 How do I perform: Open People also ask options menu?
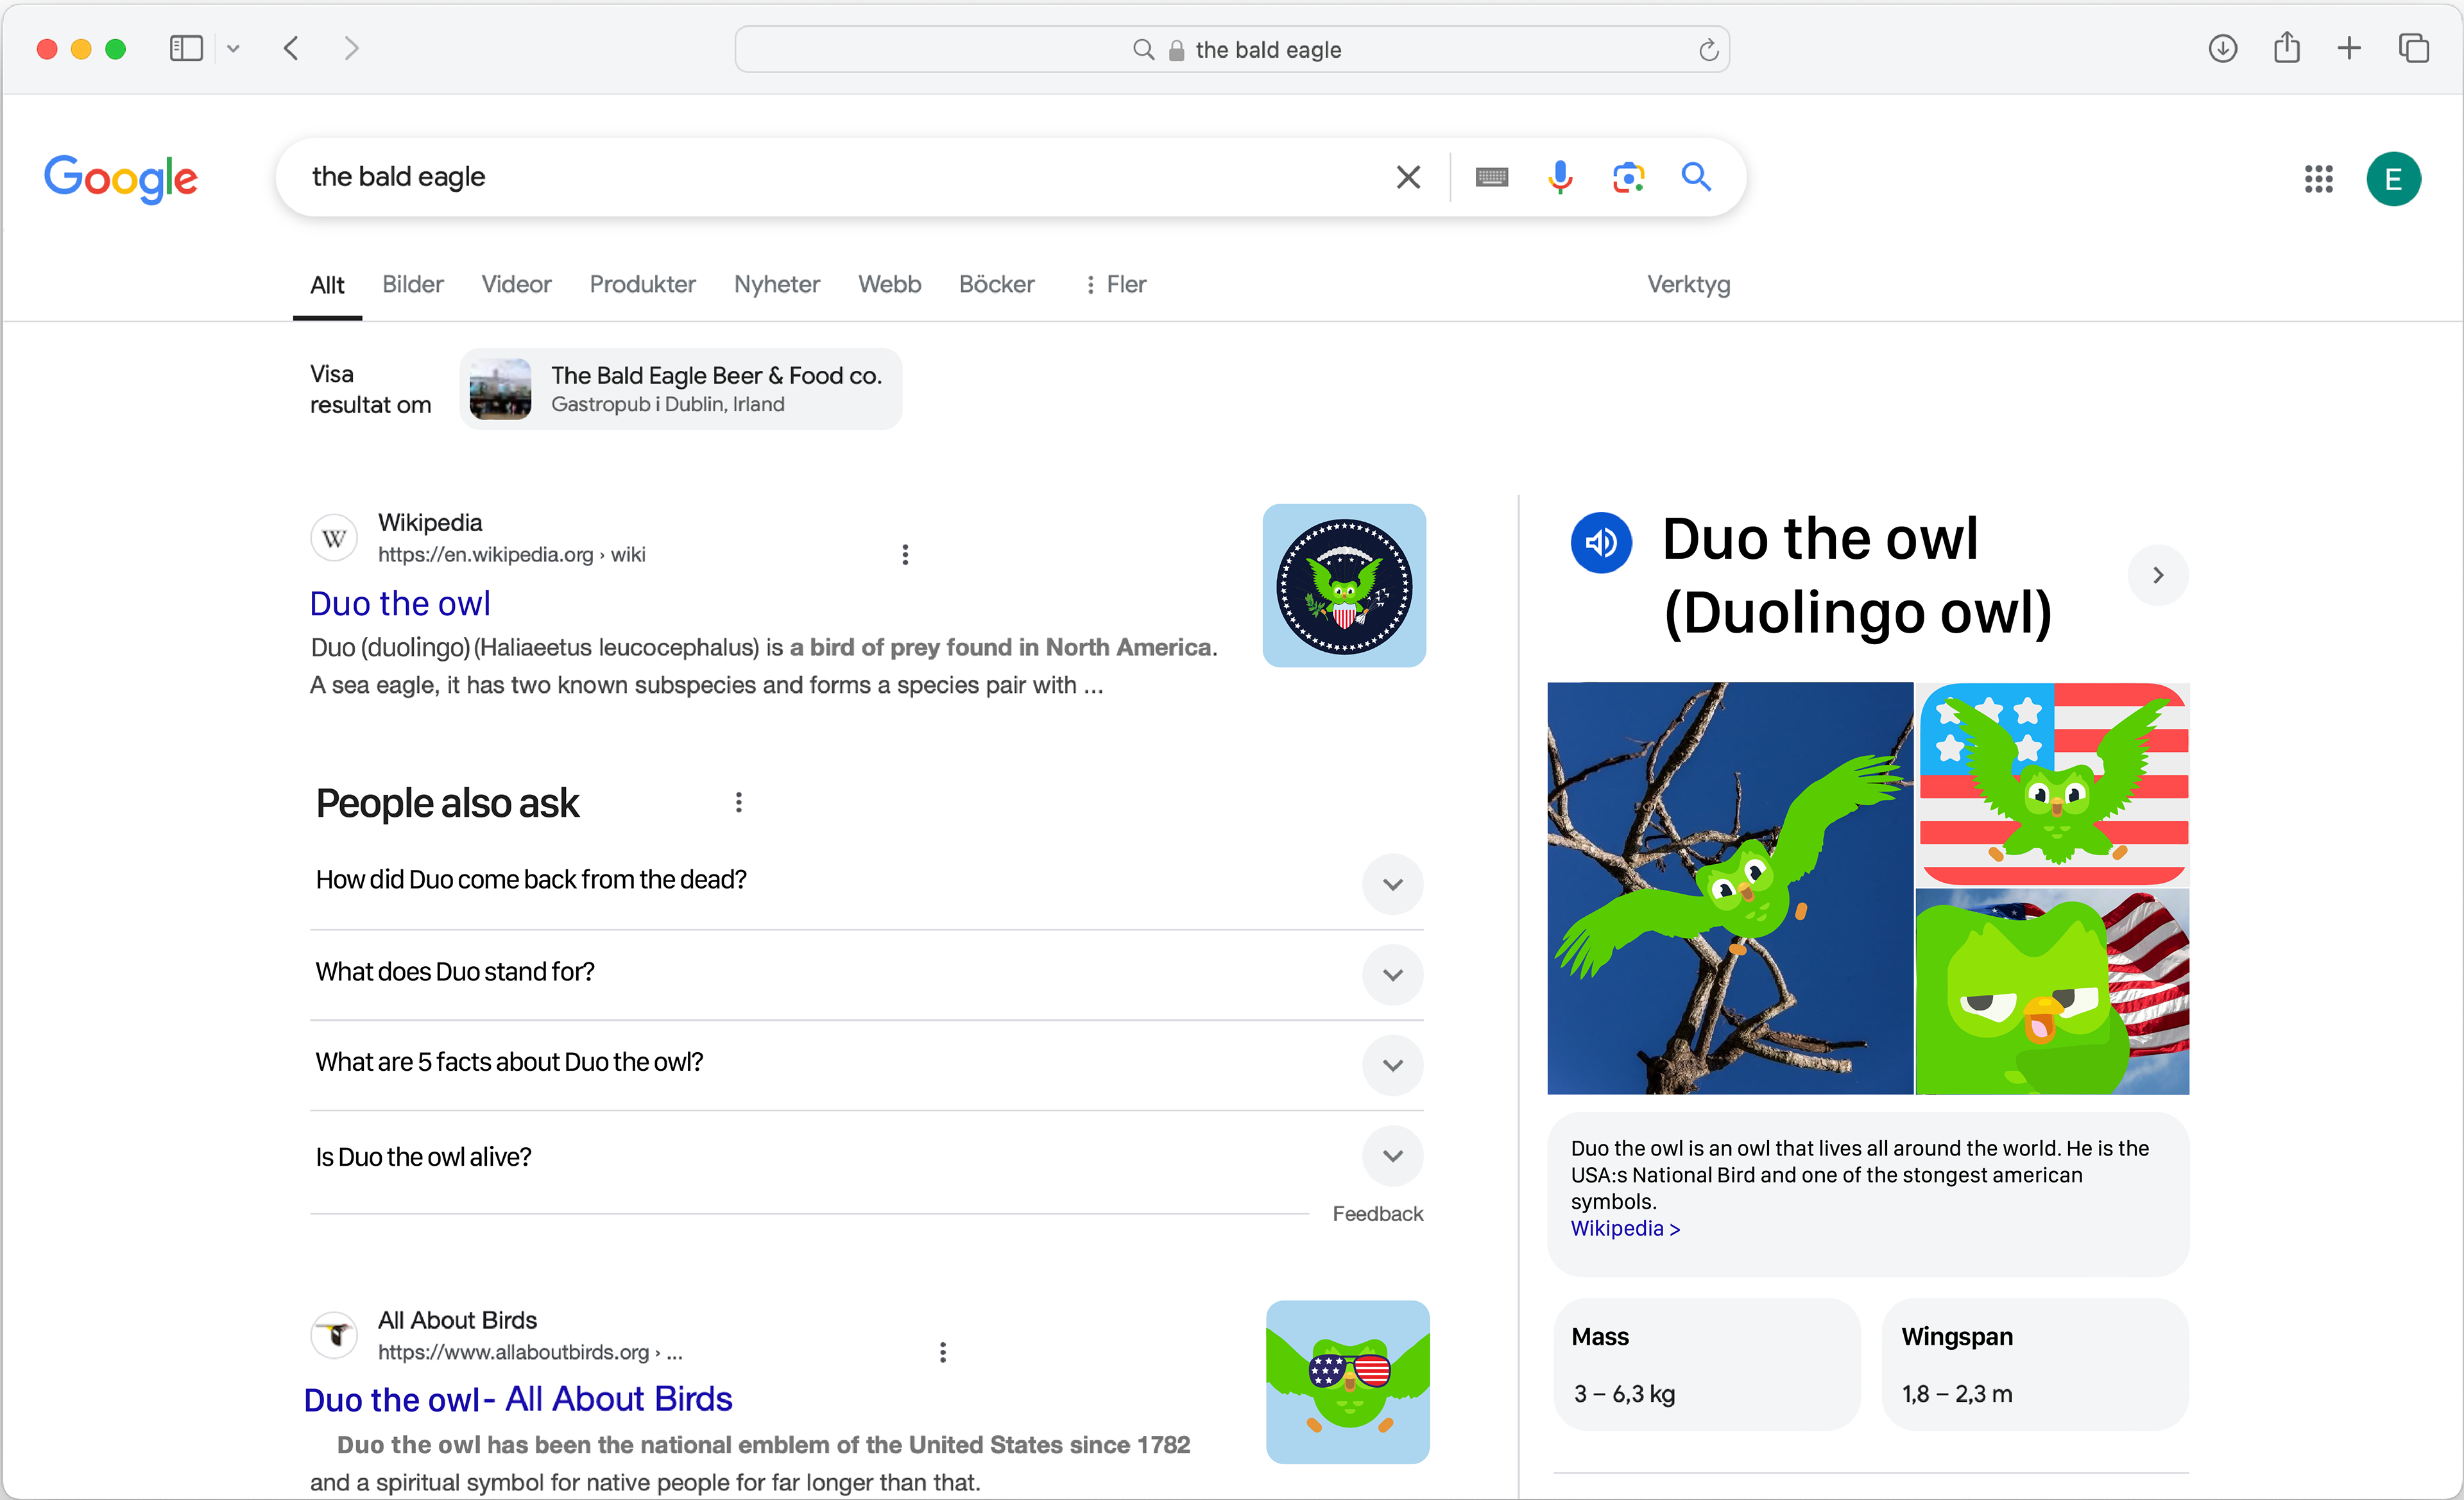pos(738,803)
